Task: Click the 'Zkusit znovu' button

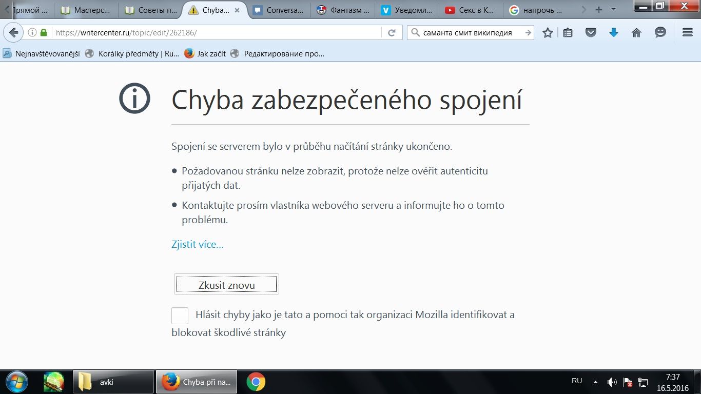Action: click(226, 285)
